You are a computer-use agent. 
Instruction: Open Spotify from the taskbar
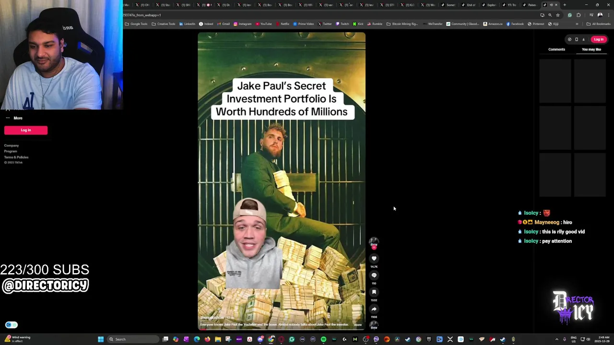click(x=323, y=339)
